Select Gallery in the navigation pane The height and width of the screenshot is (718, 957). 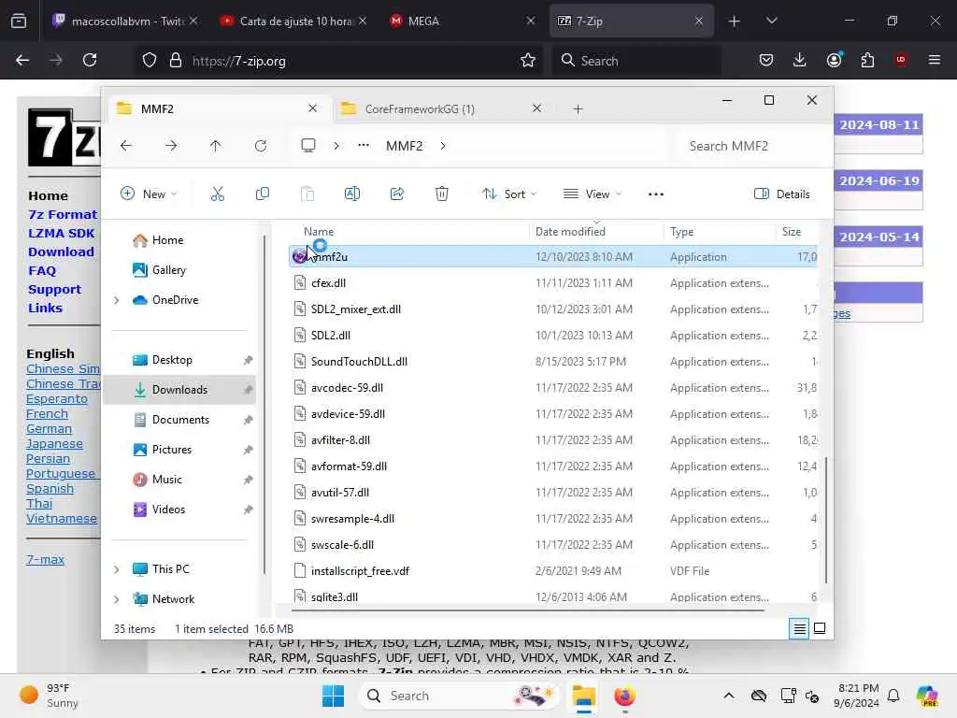pyautogui.click(x=169, y=270)
